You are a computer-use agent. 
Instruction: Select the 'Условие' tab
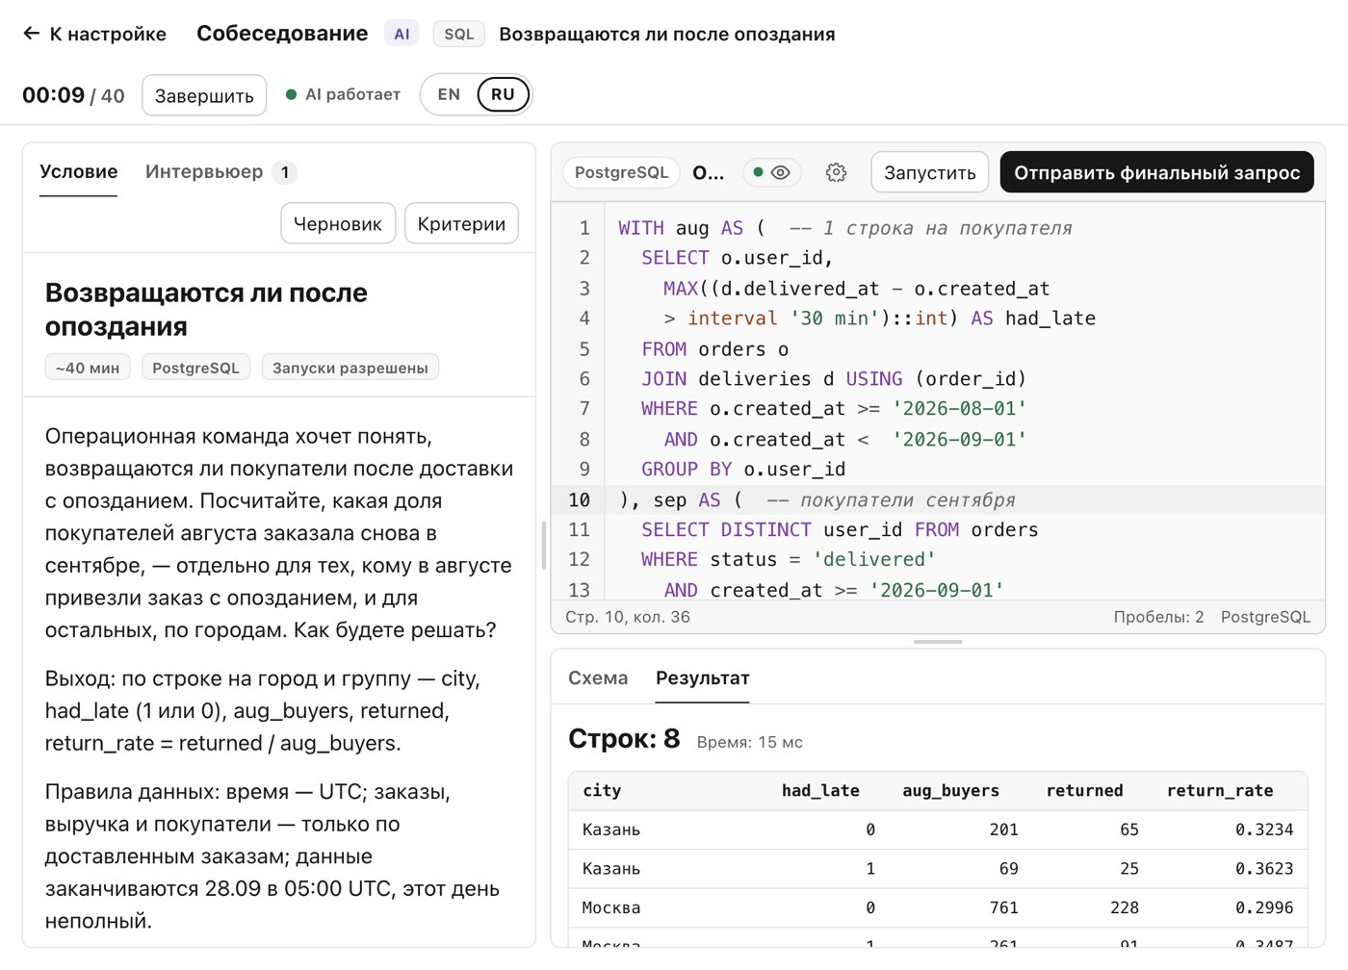78,171
